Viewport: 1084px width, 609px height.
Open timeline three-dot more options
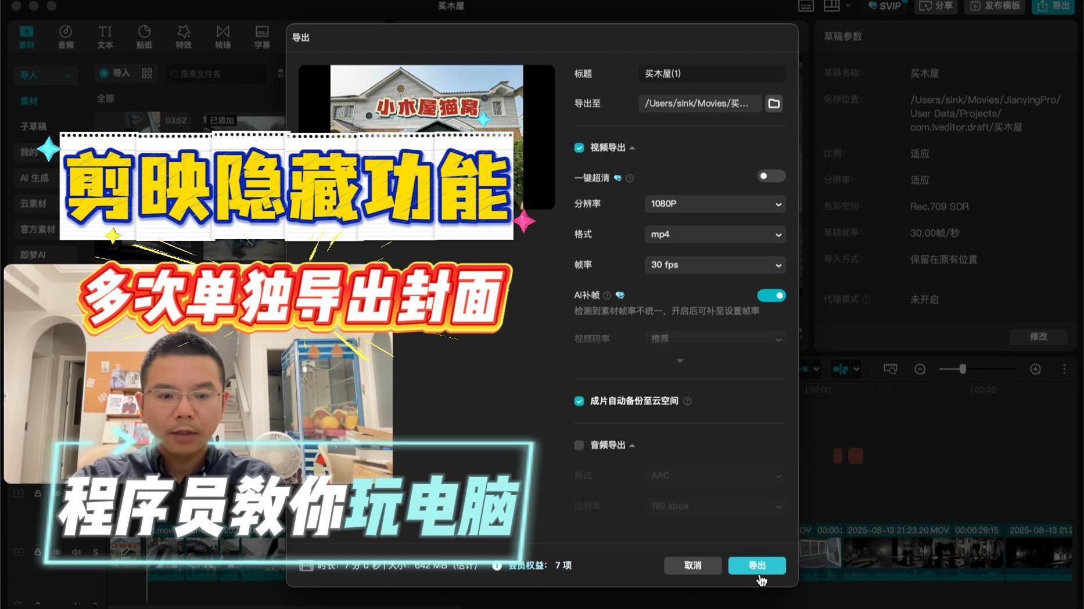(1064, 369)
